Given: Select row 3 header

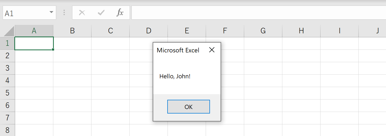Looking at the screenshot, I should pos(7,68).
